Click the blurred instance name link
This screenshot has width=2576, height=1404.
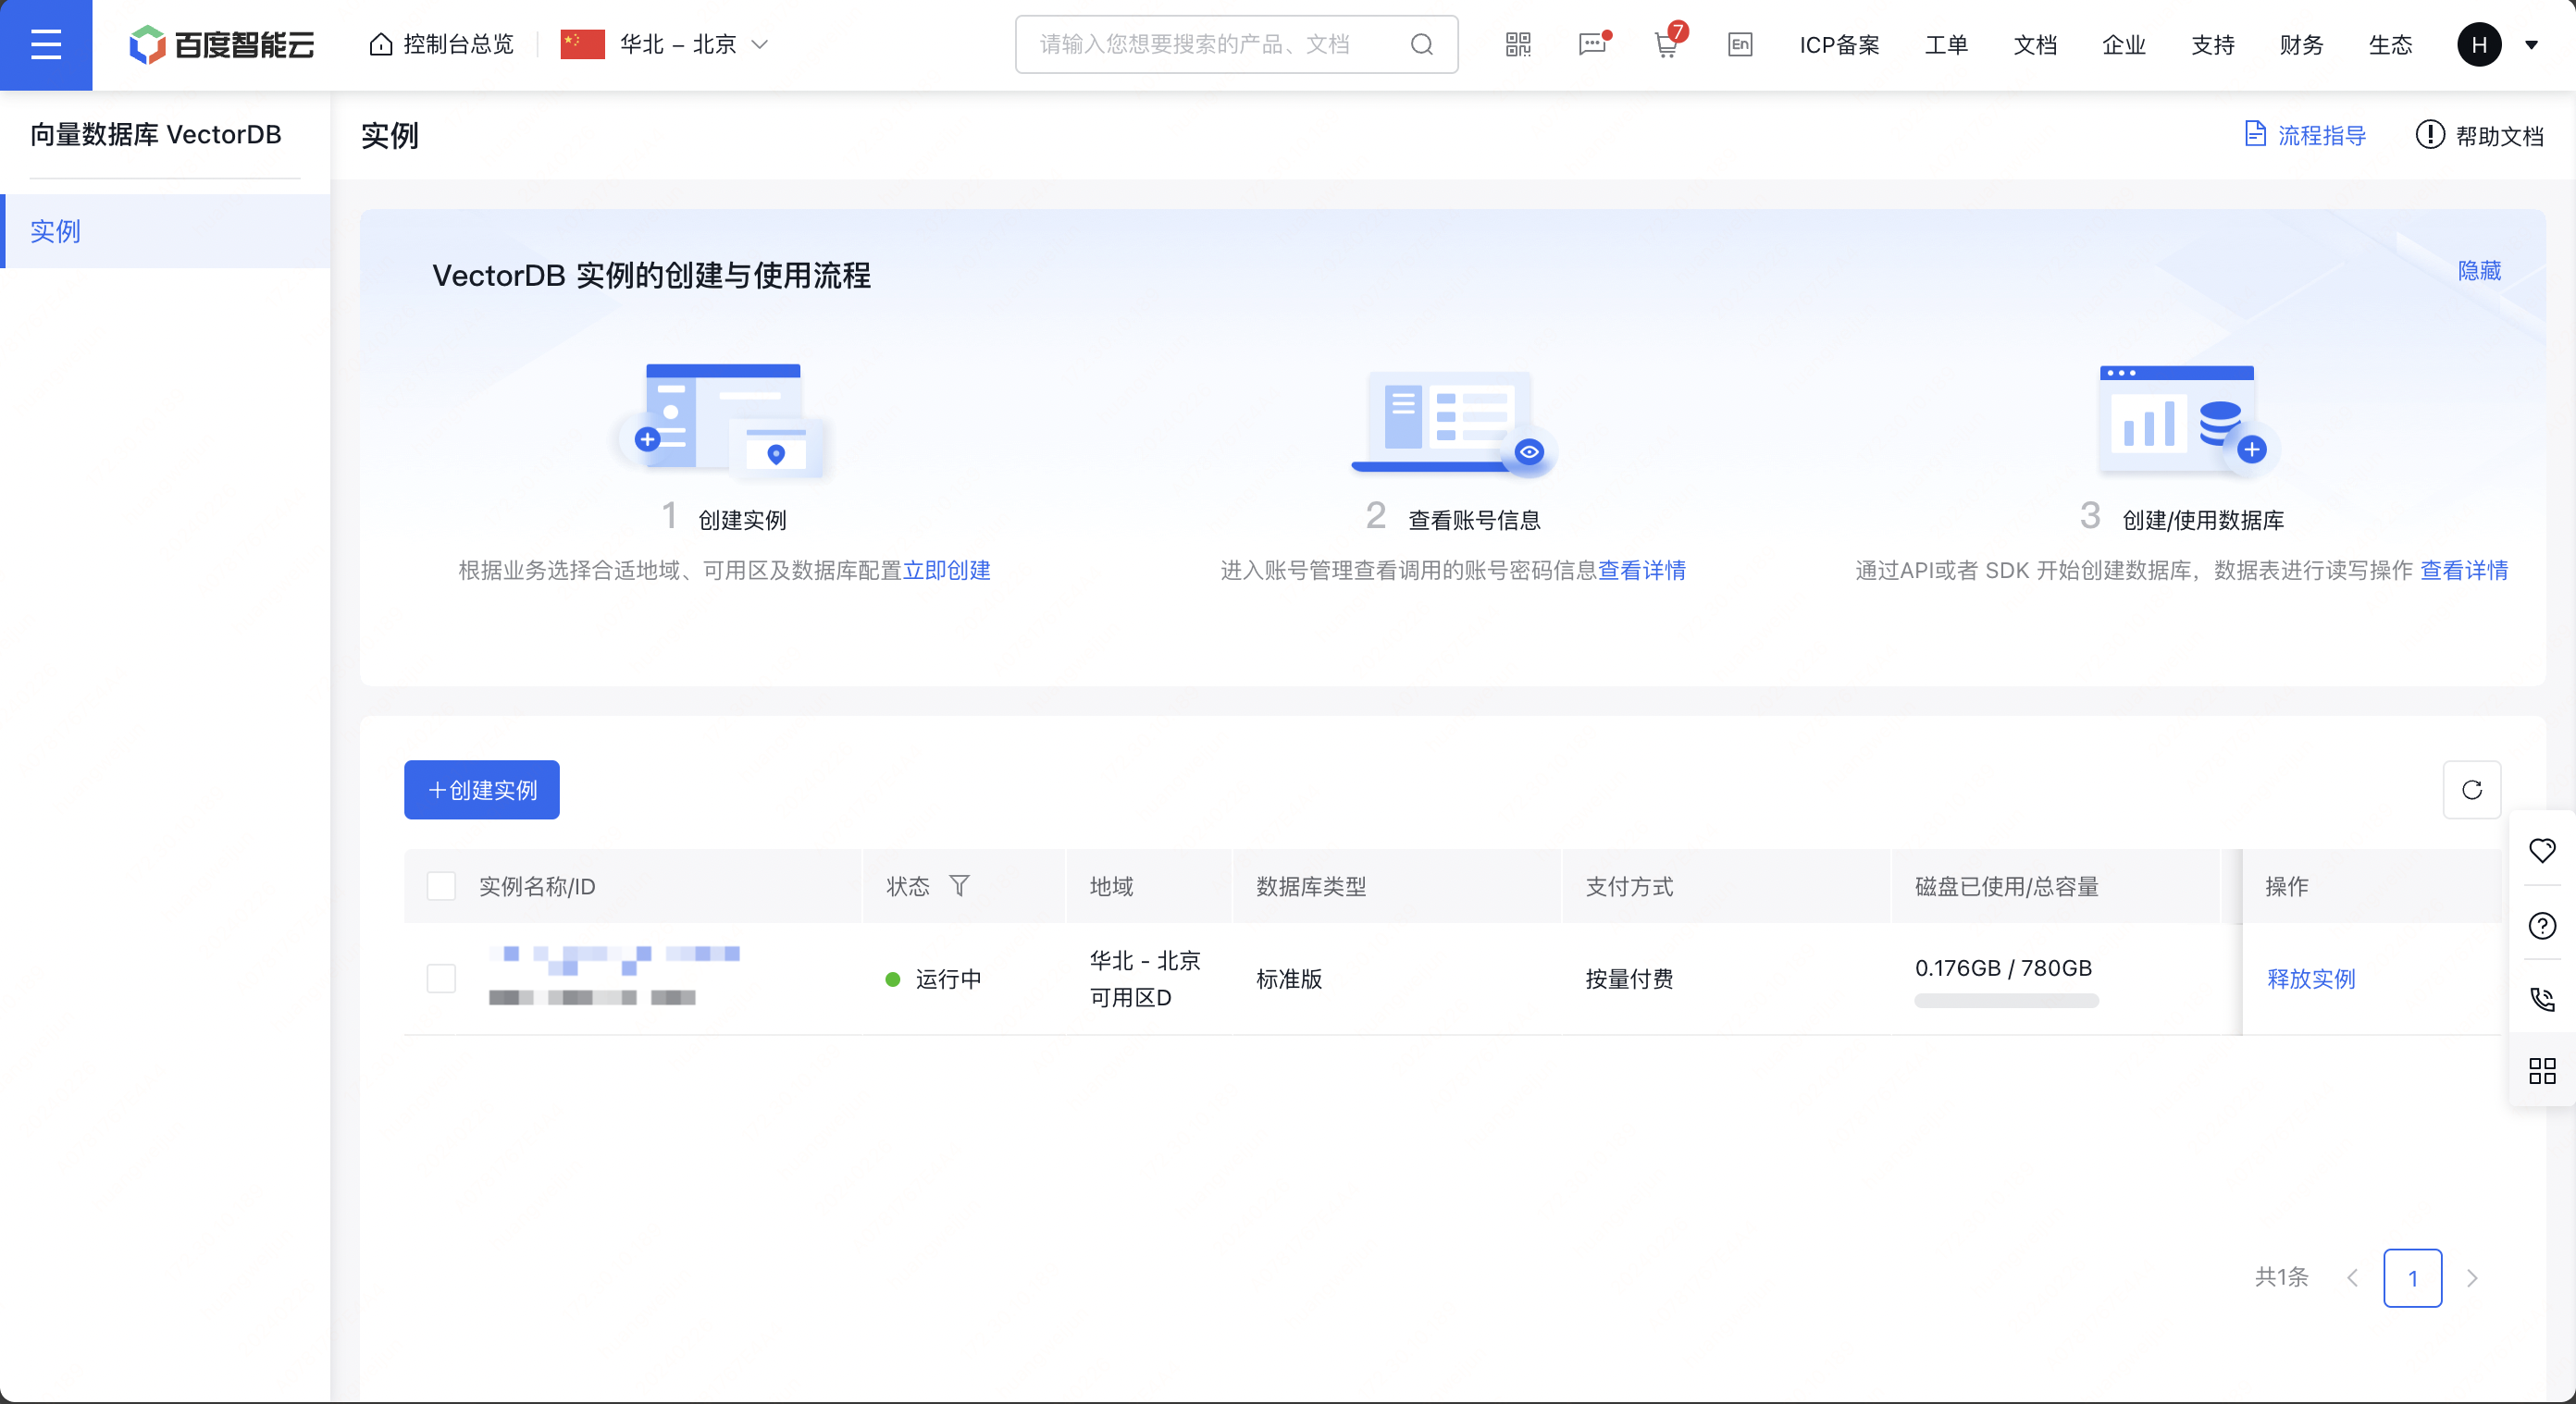[x=615, y=958]
